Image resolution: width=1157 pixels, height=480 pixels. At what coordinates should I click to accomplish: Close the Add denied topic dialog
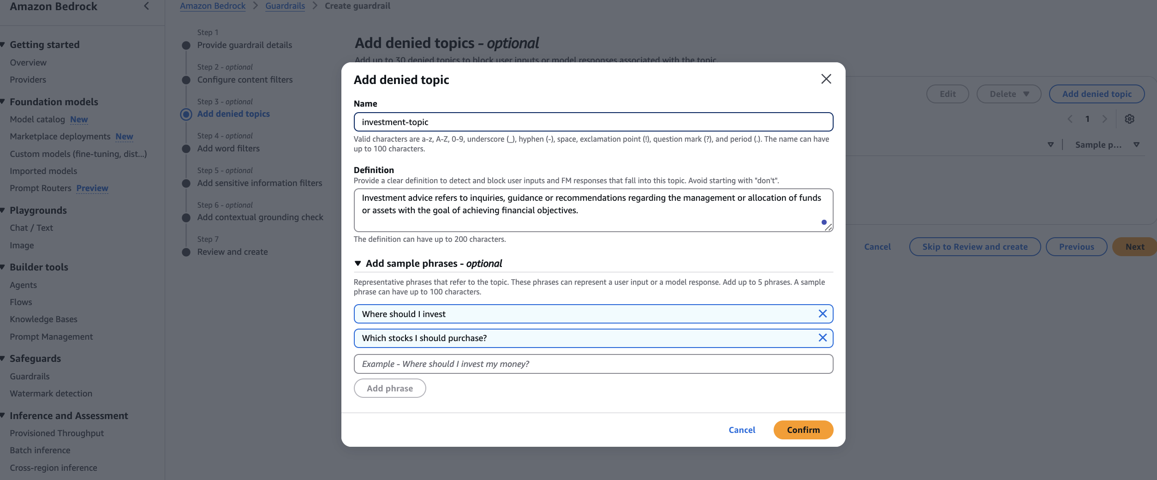pos(826,79)
